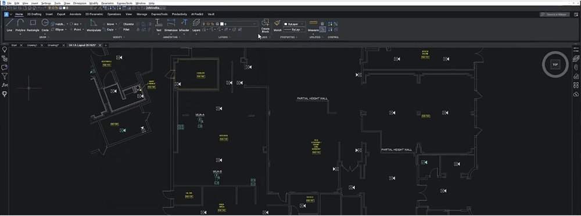Click the ByLayer color swatch
This screenshot has height=216, width=581.
[286, 24]
